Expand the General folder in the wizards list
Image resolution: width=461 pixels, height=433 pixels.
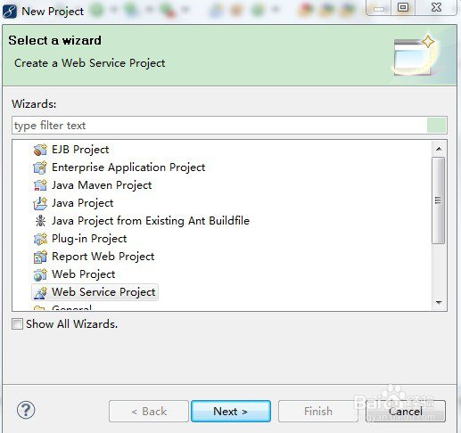coord(71,307)
